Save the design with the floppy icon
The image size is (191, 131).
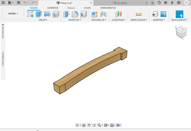pyautogui.click(x=19, y=3)
